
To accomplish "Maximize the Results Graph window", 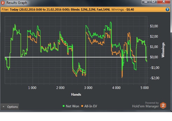I will pos(153,2).
